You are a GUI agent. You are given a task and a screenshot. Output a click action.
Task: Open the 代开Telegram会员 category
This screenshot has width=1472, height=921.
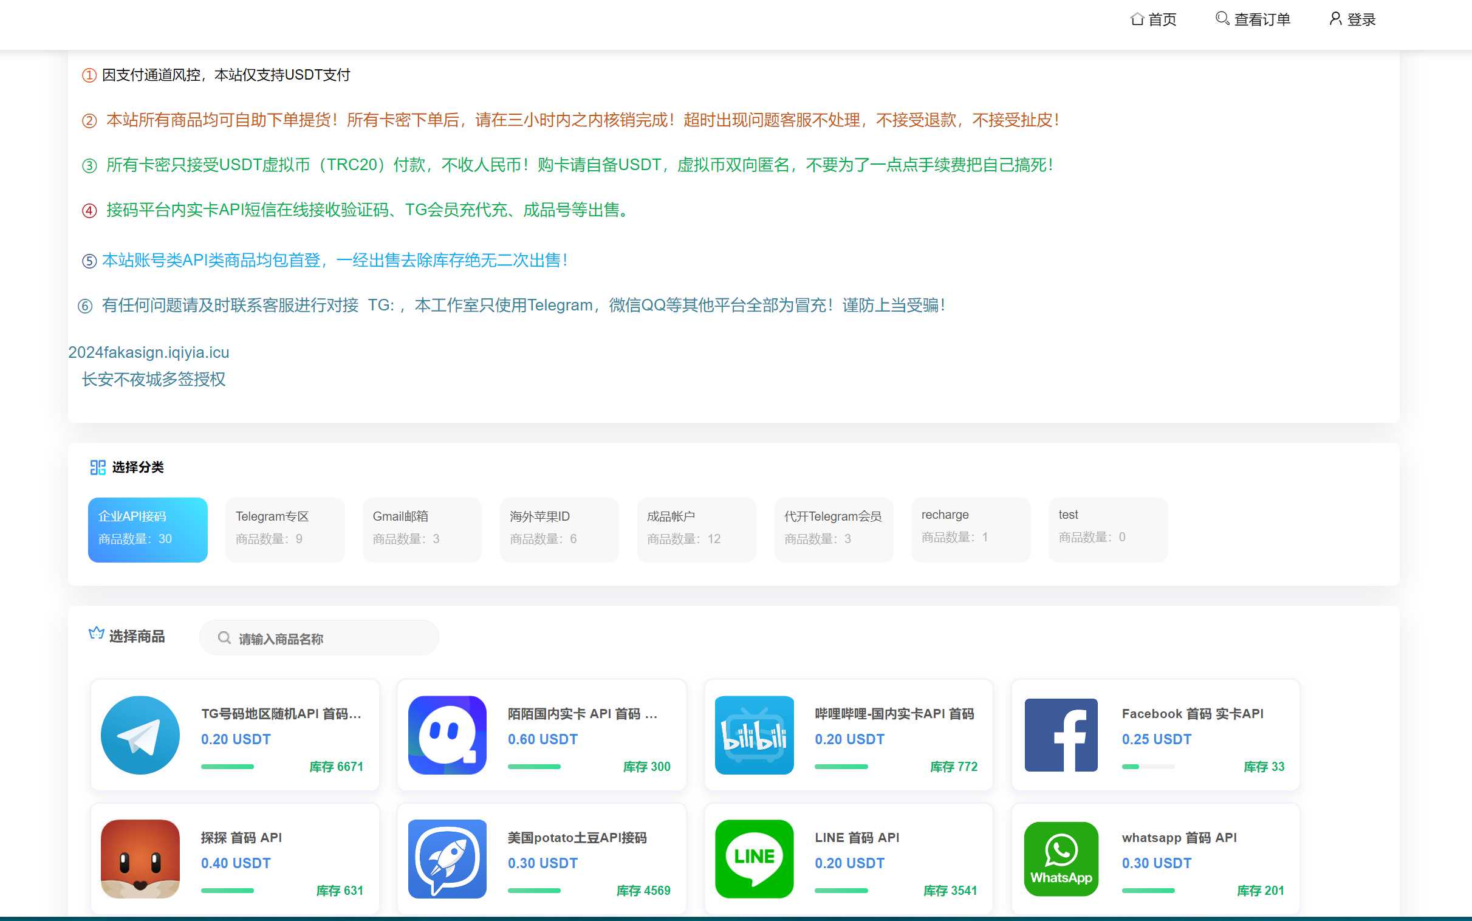(x=834, y=530)
